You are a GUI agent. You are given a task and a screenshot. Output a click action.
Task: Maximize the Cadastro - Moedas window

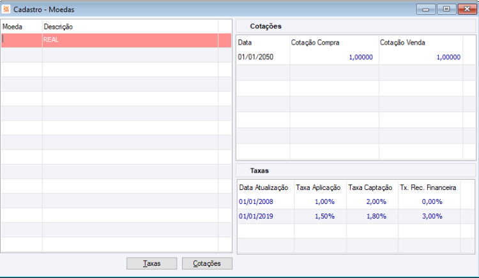446,9
